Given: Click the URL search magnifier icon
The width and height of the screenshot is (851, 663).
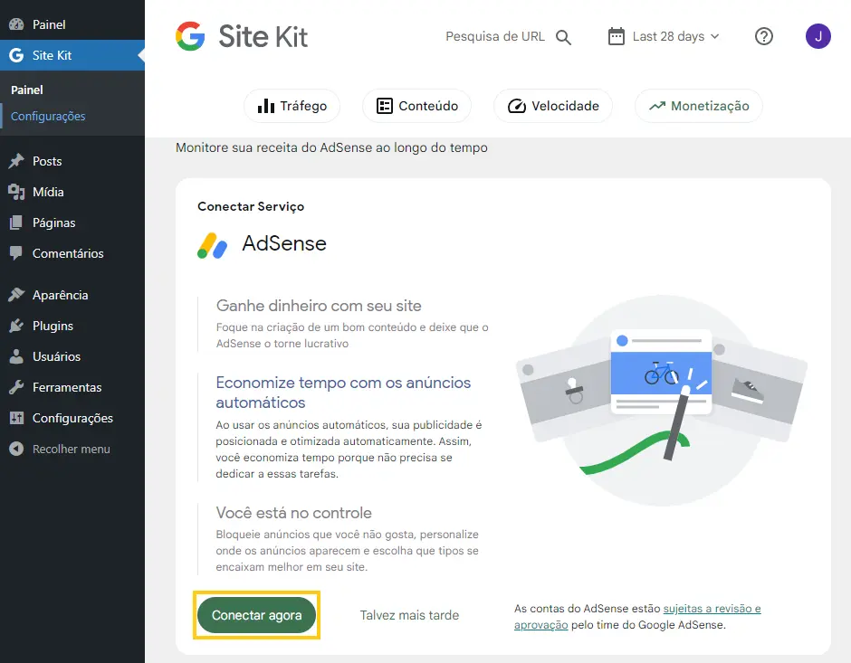Looking at the screenshot, I should (563, 37).
